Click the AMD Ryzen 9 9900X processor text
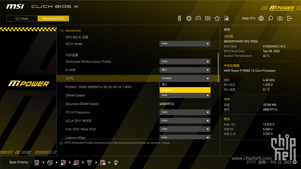Screen dimensions: 301x169 250,71
